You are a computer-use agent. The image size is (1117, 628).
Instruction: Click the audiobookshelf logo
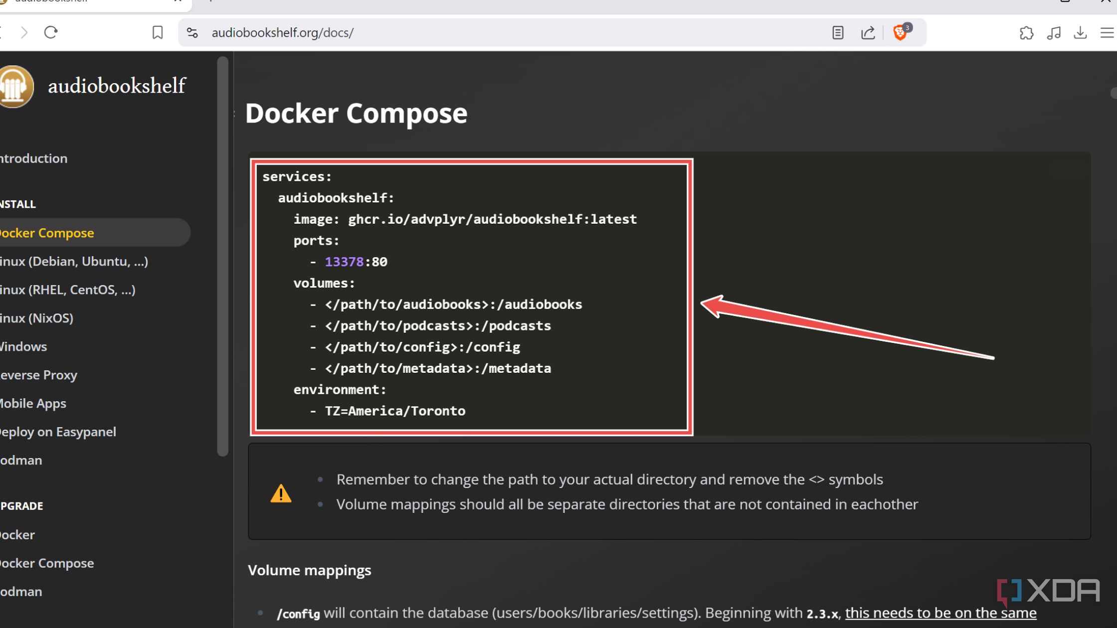pyautogui.click(x=16, y=86)
